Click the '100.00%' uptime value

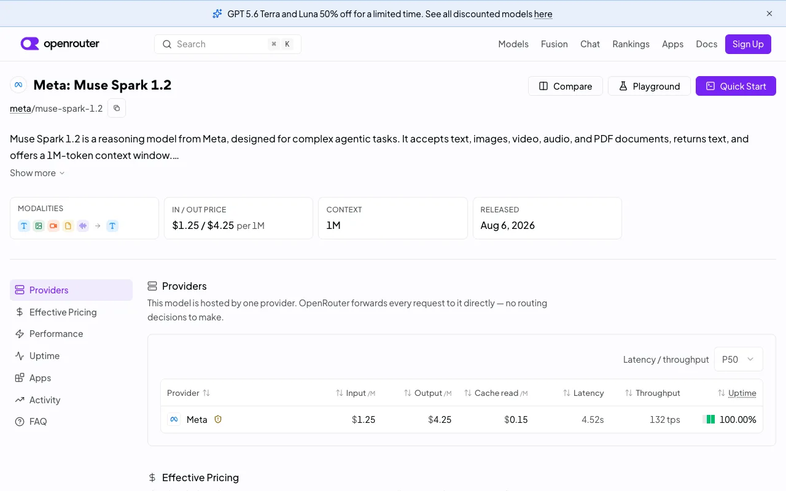click(738, 420)
